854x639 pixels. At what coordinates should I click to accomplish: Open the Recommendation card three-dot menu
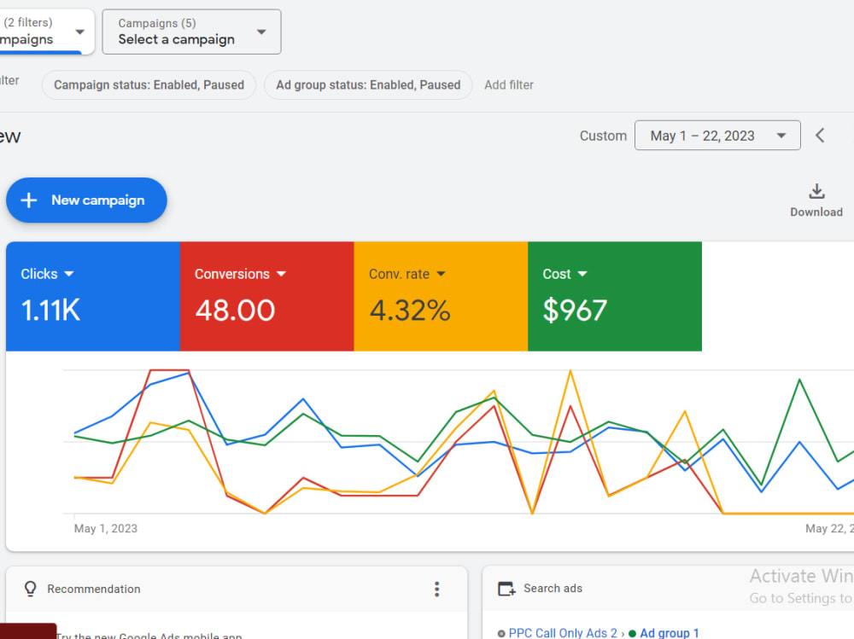click(x=436, y=589)
